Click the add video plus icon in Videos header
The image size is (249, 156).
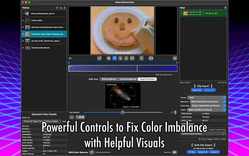[x=57, y=7]
